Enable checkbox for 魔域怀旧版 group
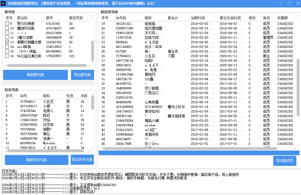 tap(7, 28)
